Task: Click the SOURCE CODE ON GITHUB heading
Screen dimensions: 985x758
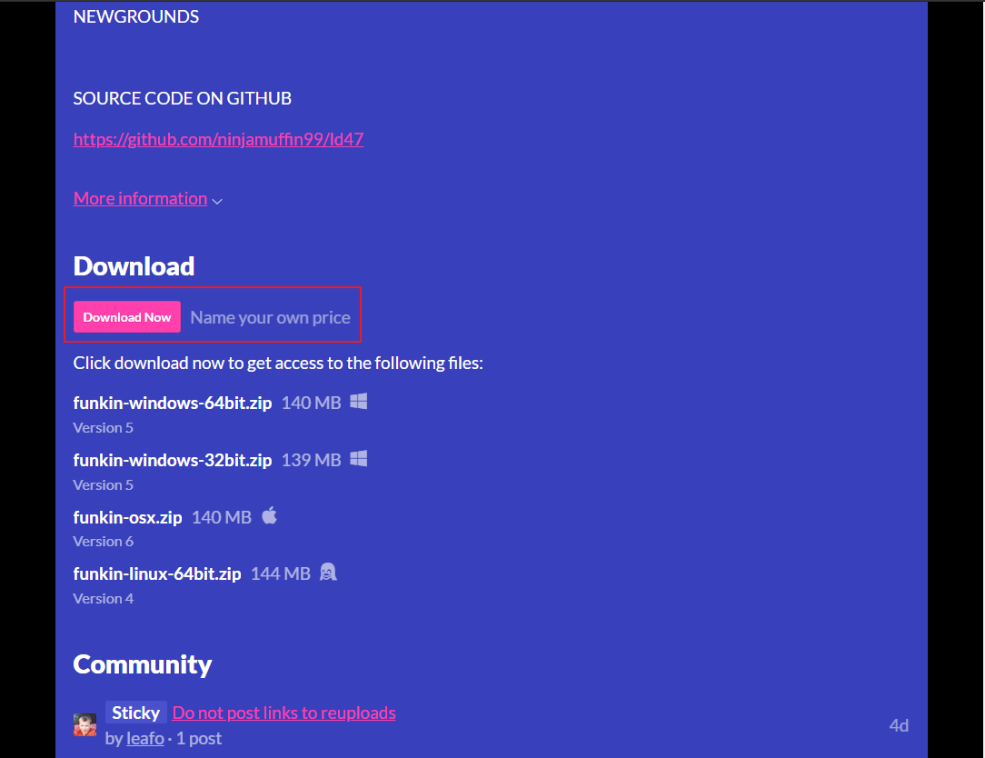Action: coord(182,98)
